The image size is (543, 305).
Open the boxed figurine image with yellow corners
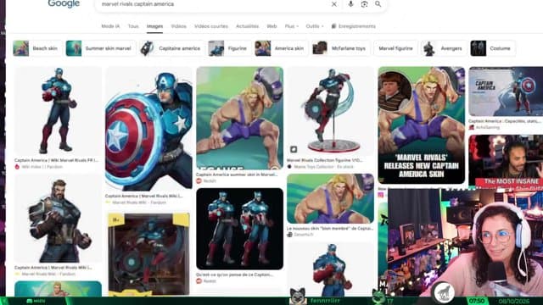(148, 254)
